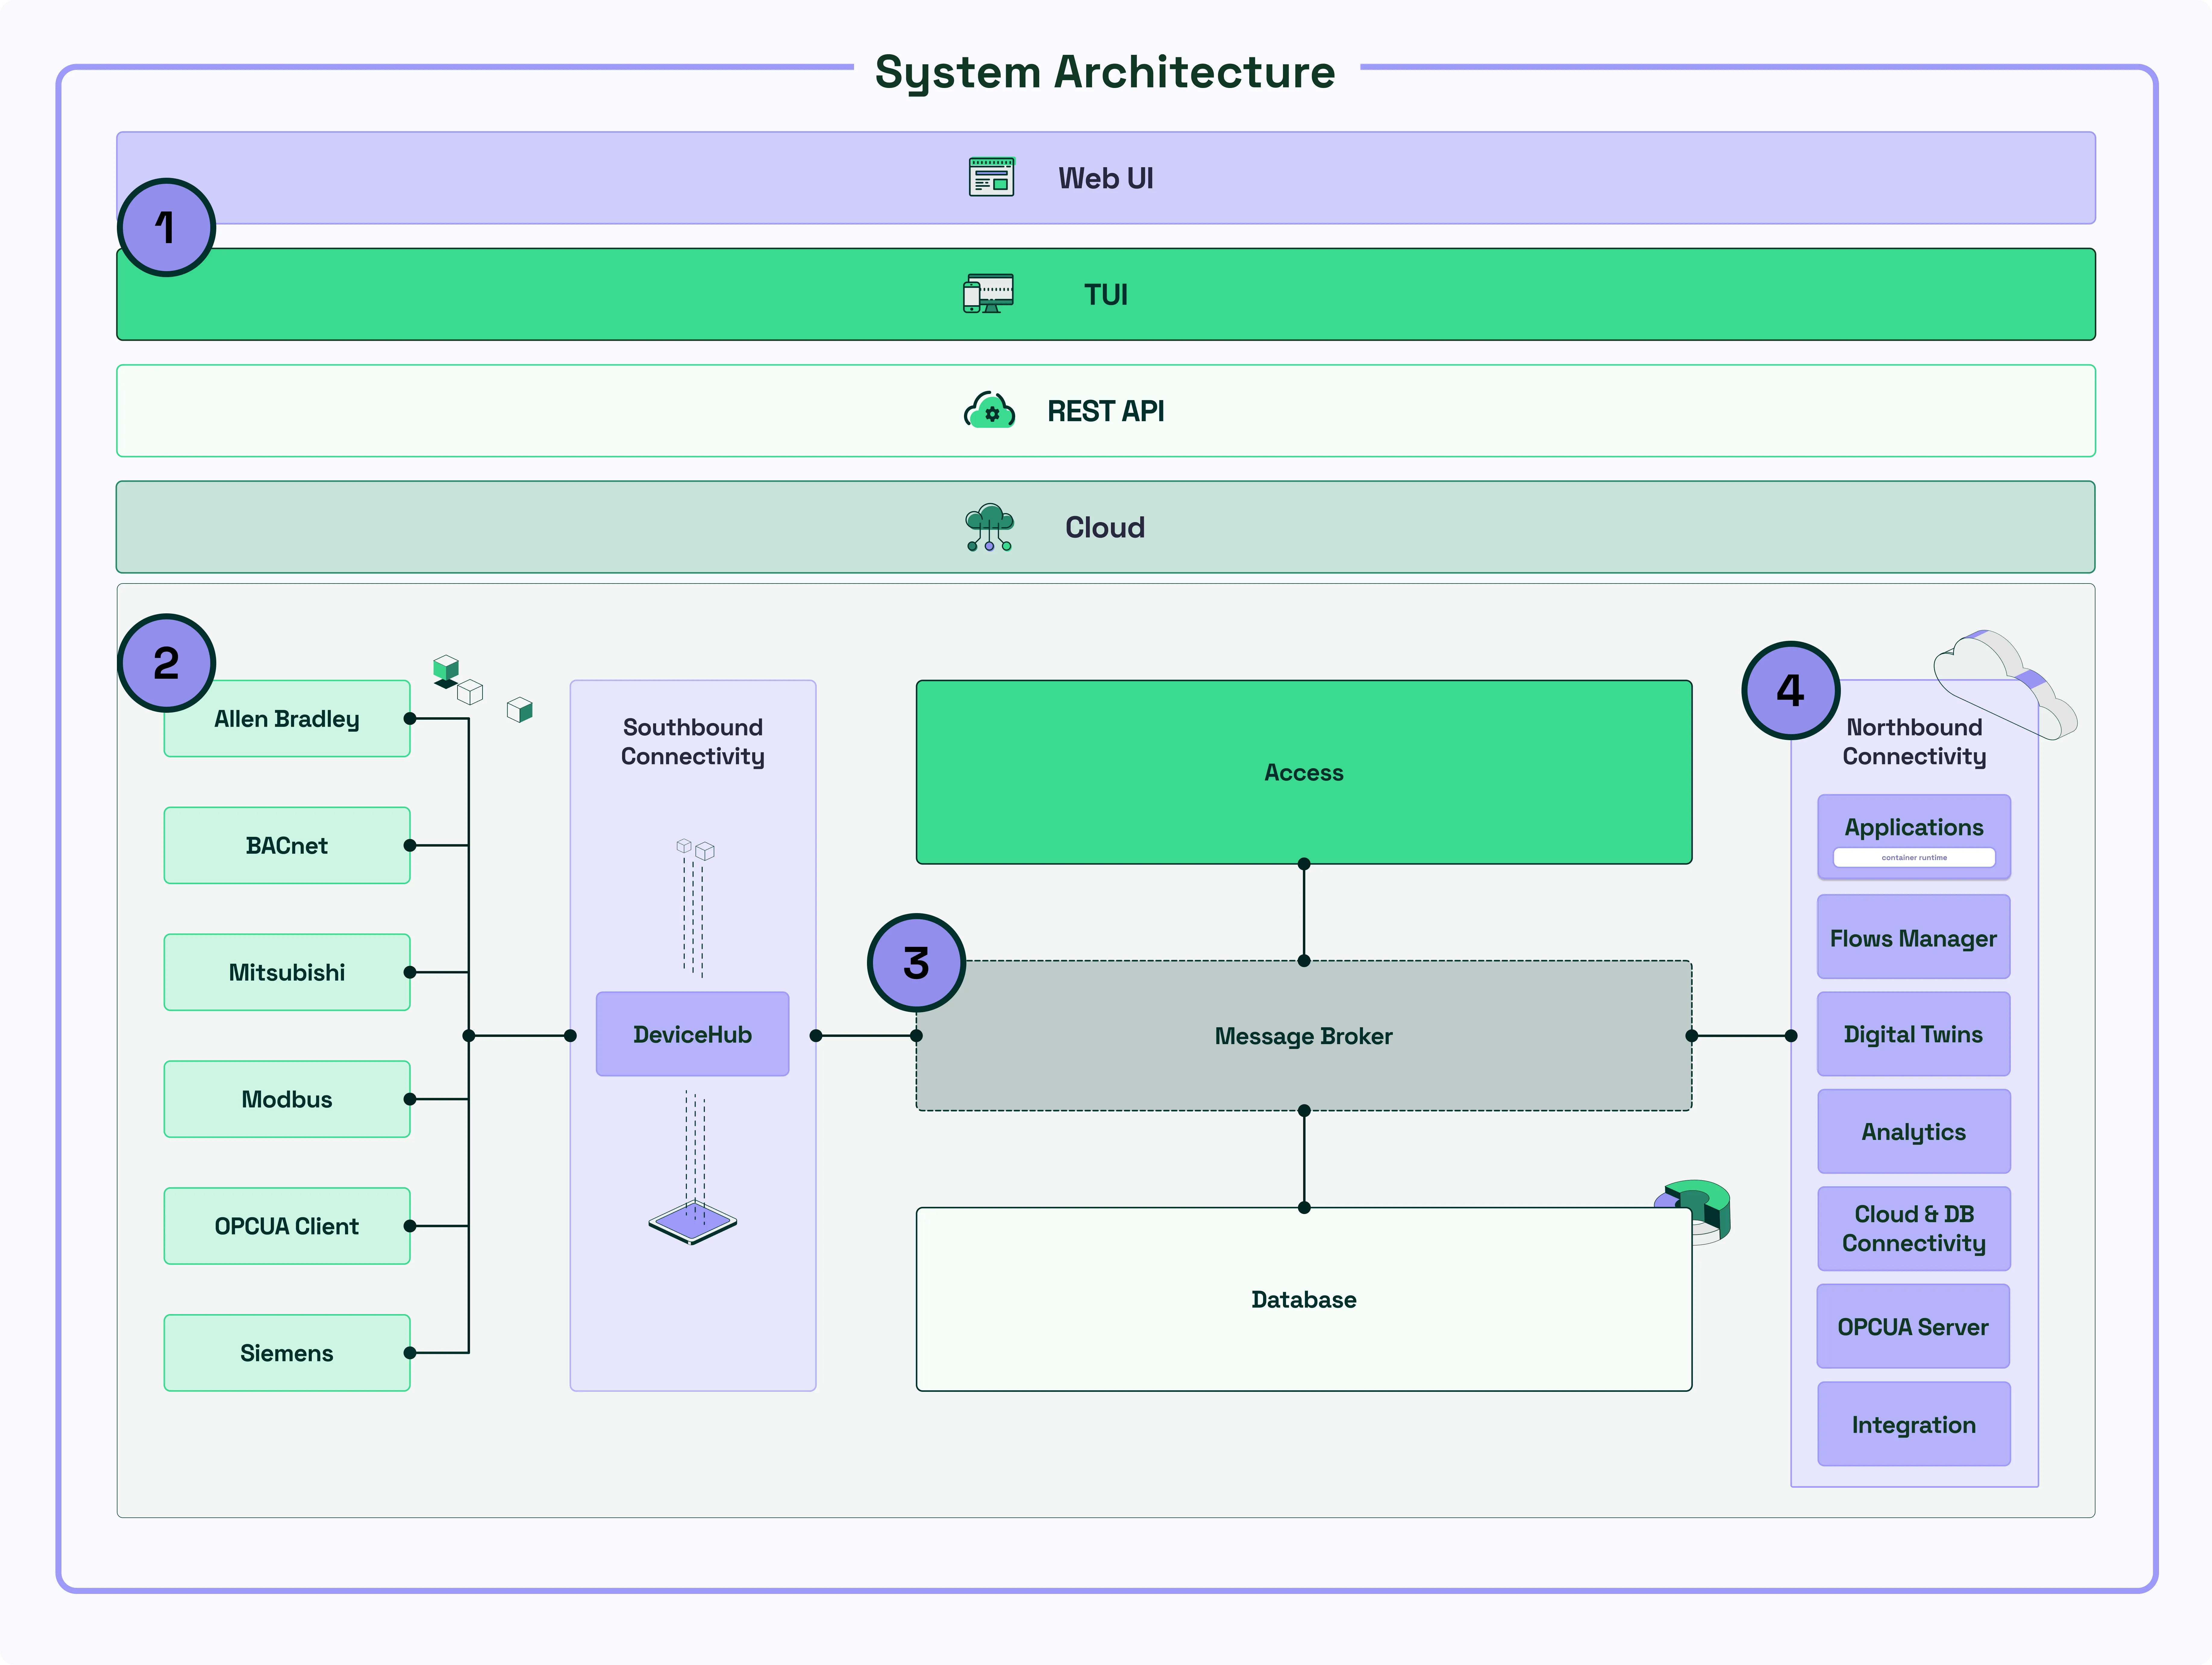The image size is (2212, 1665).
Task: Select the TUI layer bar
Action: click(x=1106, y=294)
